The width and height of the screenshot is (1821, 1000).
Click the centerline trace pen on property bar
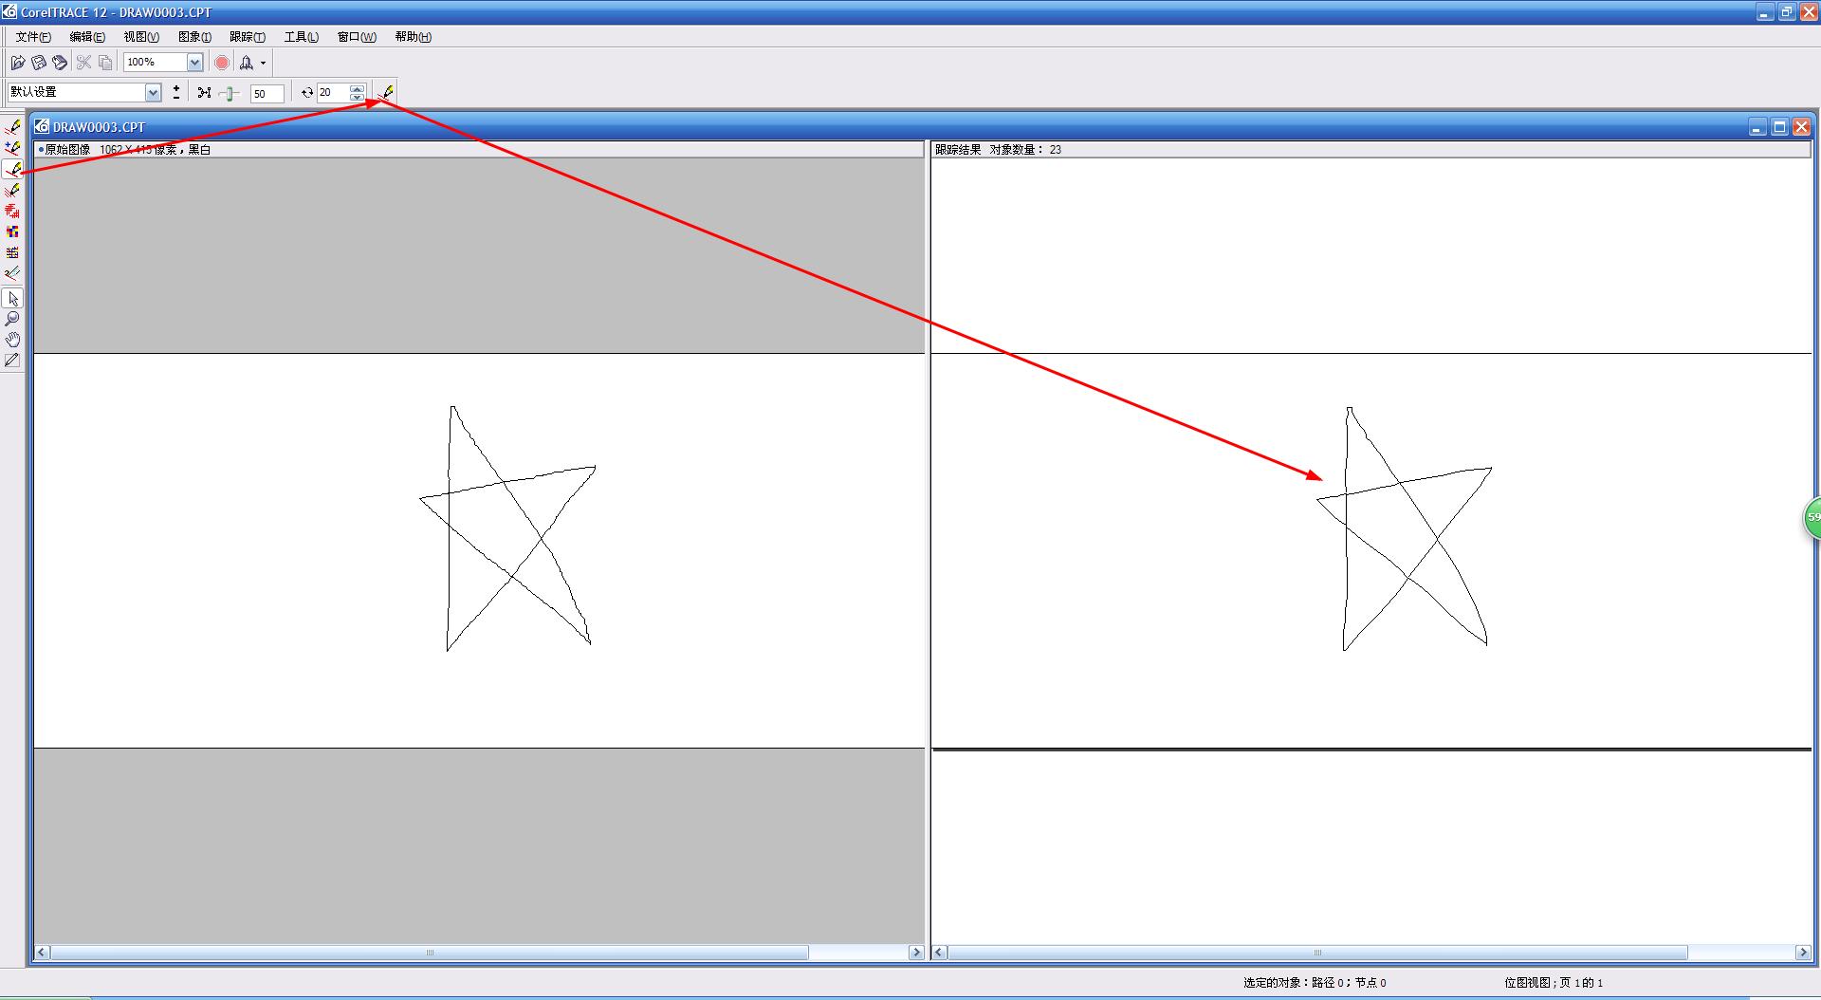point(386,92)
